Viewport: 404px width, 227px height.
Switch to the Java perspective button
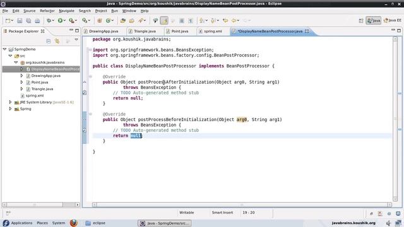click(373, 21)
